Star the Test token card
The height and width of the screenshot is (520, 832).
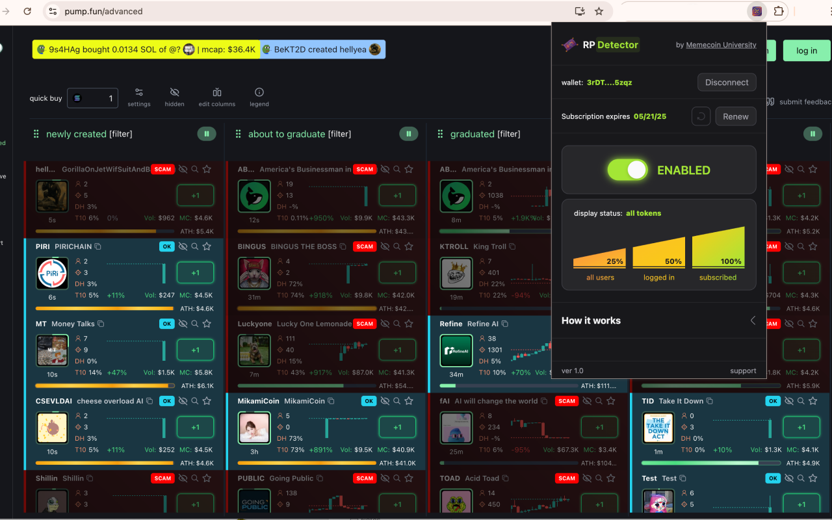813,478
